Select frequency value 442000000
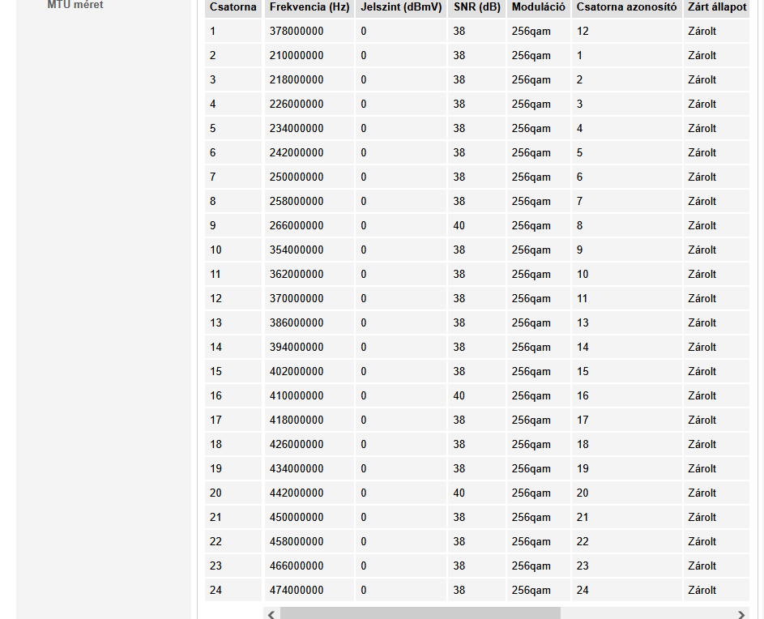The height and width of the screenshot is (619, 764). (297, 493)
